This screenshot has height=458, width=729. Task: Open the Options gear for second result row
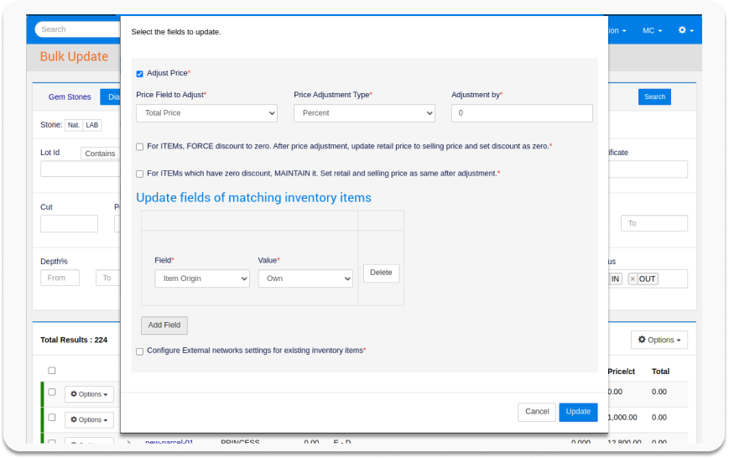pos(88,419)
